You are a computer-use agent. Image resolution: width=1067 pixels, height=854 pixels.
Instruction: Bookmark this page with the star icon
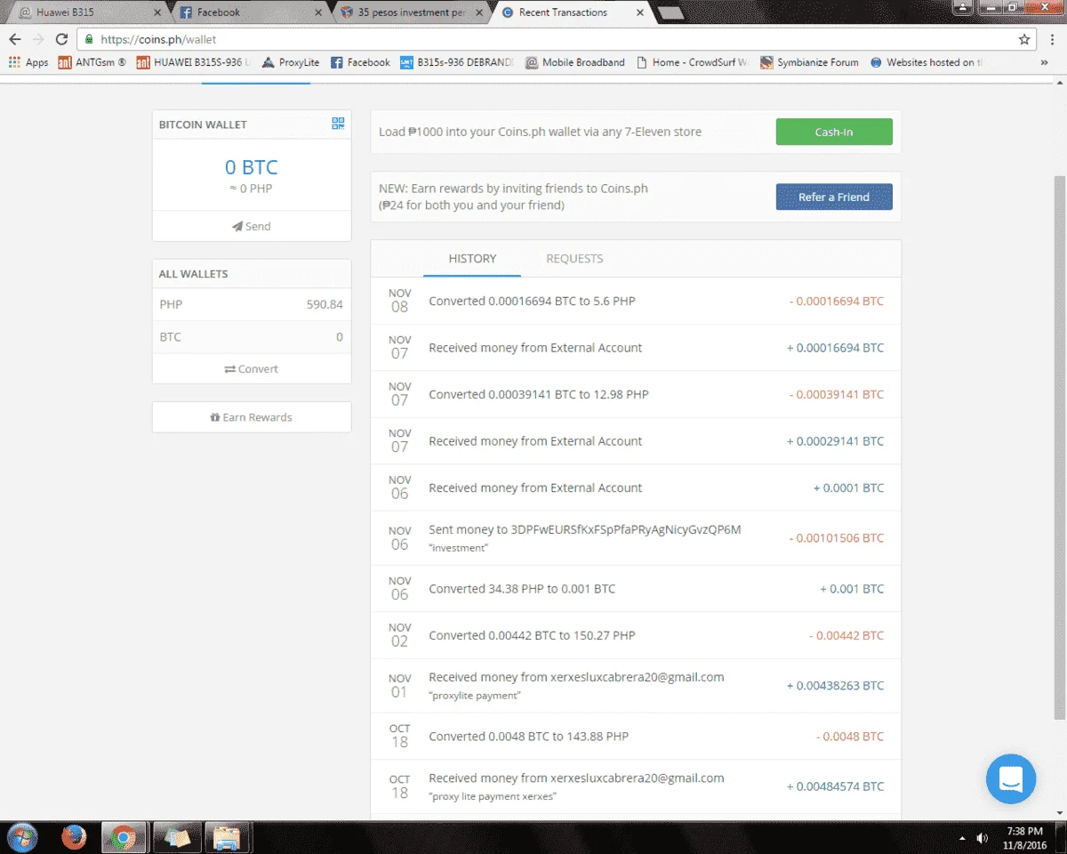(x=1024, y=39)
